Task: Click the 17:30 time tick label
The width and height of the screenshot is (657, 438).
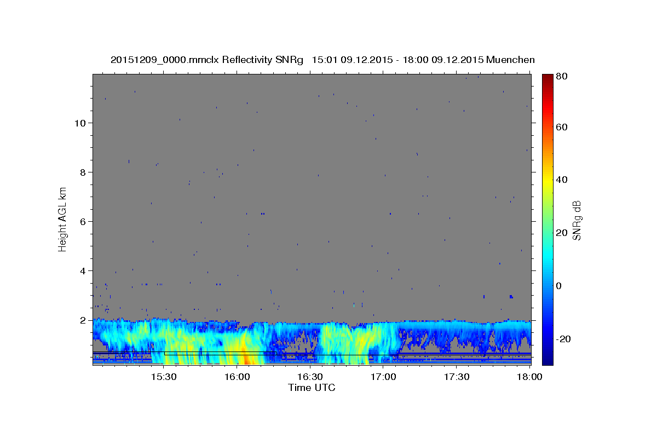Action: tap(457, 377)
